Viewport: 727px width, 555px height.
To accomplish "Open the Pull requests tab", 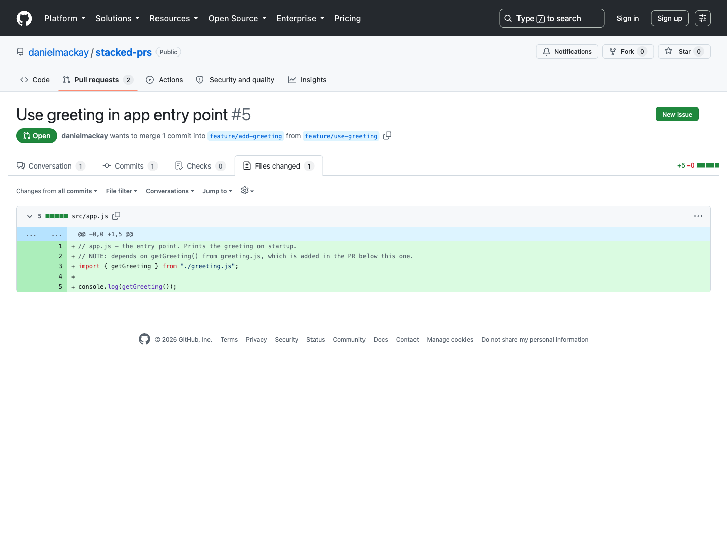I will coord(98,80).
